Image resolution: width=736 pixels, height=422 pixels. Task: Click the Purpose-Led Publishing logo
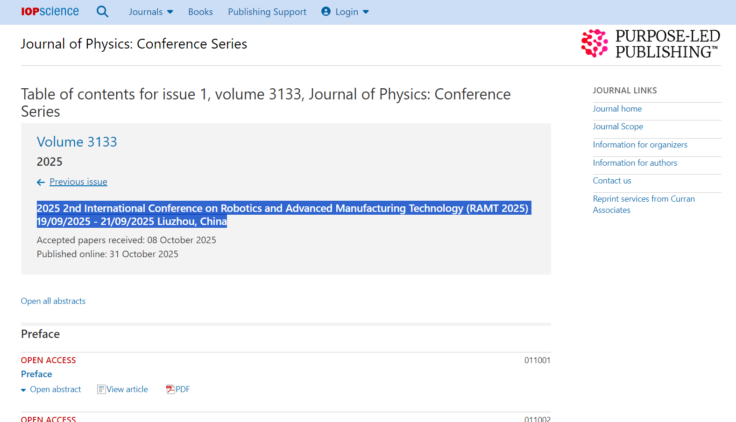650,44
